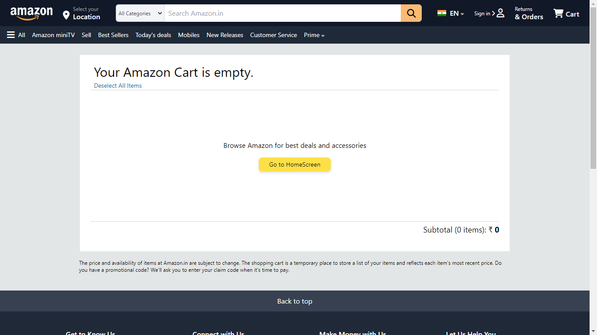Viewport: 597px width, 335px height.
Task: Click Returns & Orders link
Action: point(529,13)
